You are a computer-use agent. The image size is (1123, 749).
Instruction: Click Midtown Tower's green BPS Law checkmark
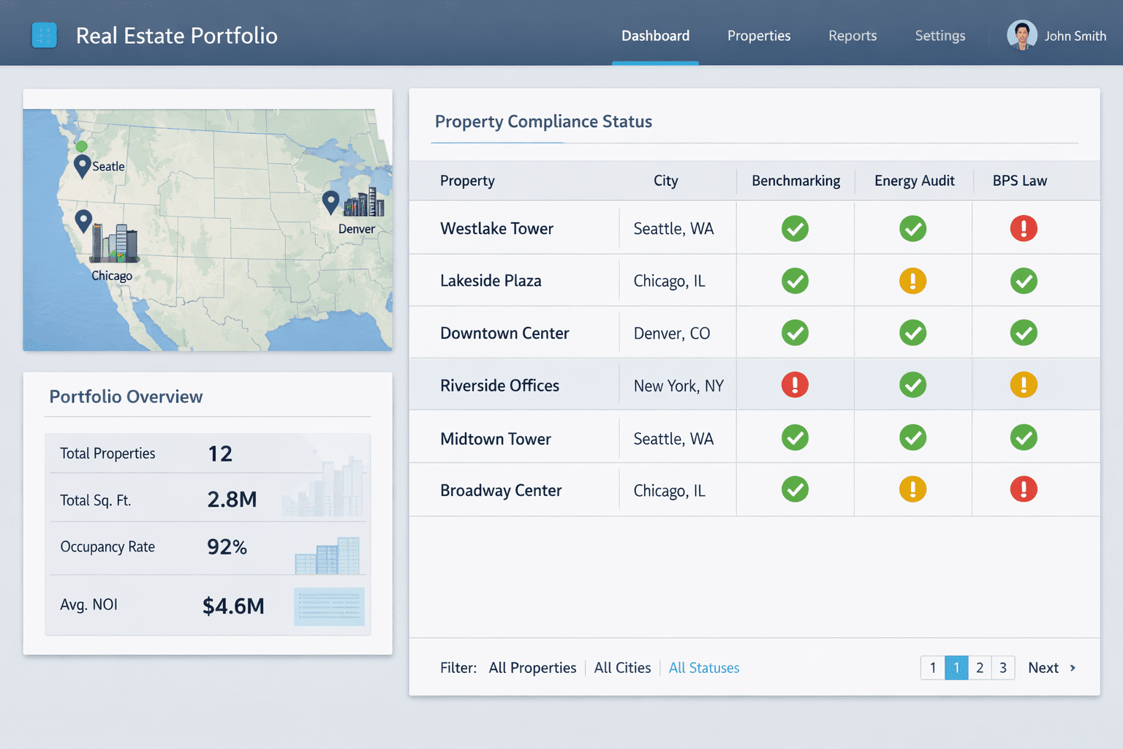click(1023, 437)
